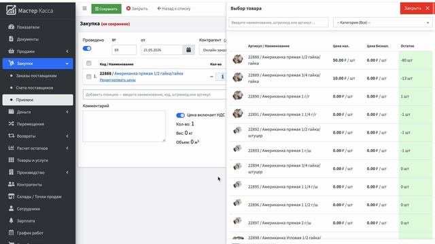Image resolution: width=435 pixels, height=244 pixels.
Task: Collapse the Закупки submenu chevron
Action: pyautogui.click(x=67, y=63)
